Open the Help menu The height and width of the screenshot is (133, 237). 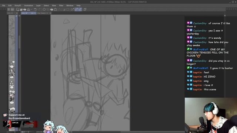pos(79,6)
